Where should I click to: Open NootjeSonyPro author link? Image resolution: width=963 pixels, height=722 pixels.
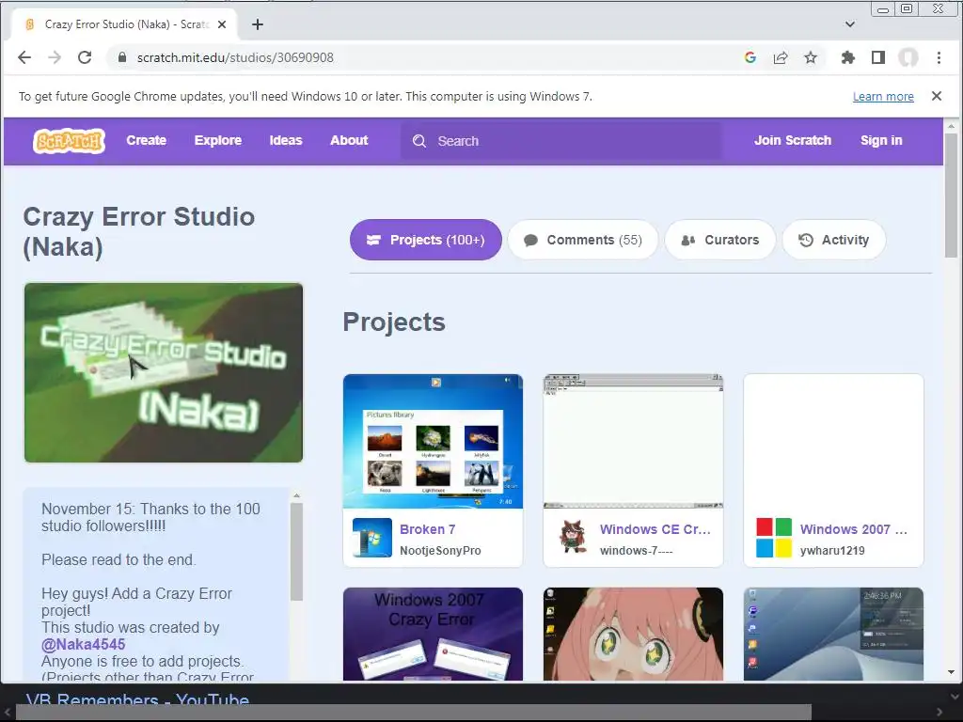(440, 551)
